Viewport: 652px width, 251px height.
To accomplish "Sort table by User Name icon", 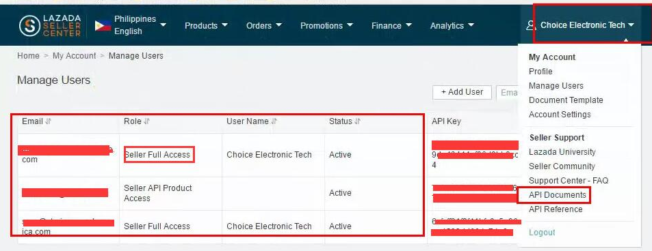I will [x=274, y=121].
